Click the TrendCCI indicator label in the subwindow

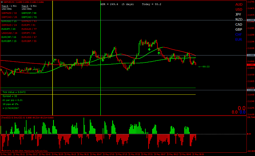pyautogui.click(x=27, y=118)
